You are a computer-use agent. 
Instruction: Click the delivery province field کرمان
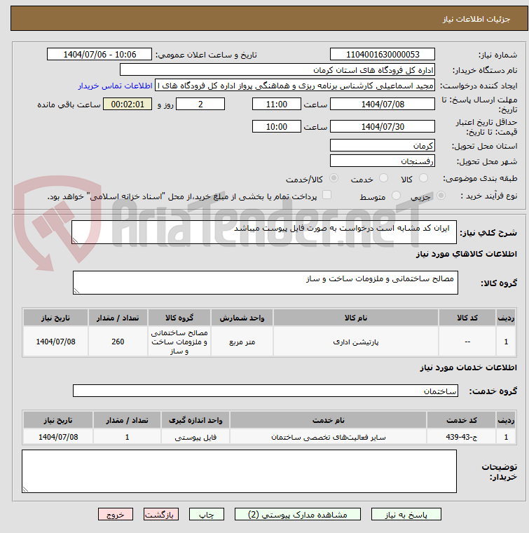(x=383, y=145)
